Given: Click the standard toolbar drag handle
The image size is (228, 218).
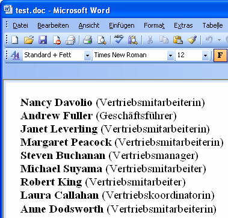Looking at the screenshot, I should coord(7,40).
